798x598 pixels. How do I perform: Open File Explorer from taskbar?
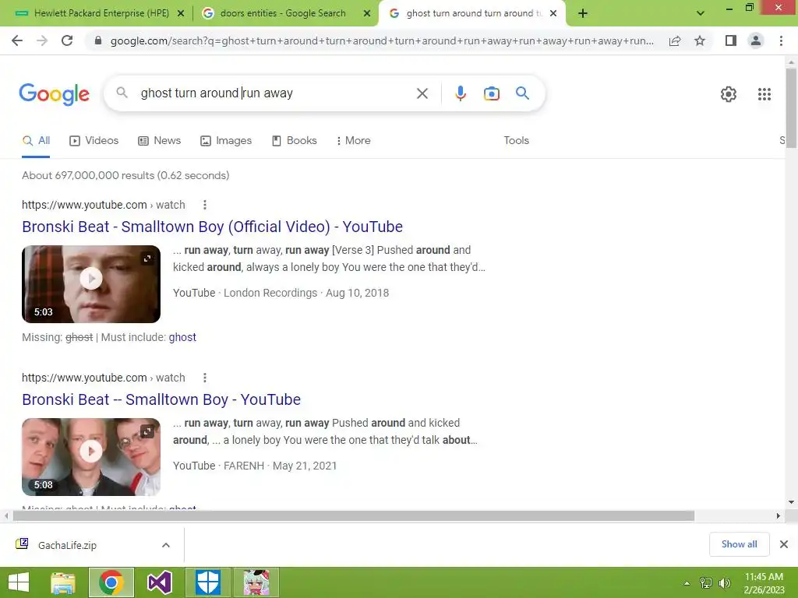(x=63, y=582)
